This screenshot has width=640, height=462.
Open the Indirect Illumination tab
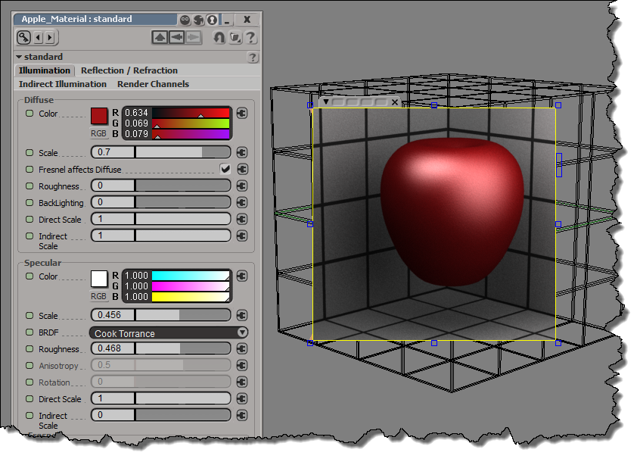pyautogui.click(x=63, y=84)
